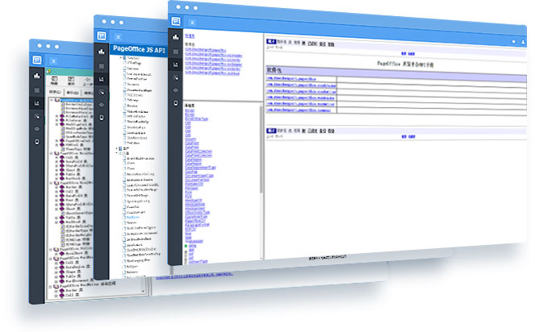Click the P logo in the middle window header
The height and width of the screenshot is (332, 535).
102,35
